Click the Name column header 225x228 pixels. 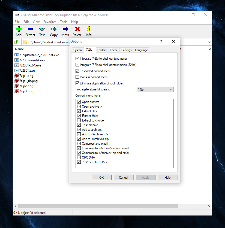tap(19, 49)
